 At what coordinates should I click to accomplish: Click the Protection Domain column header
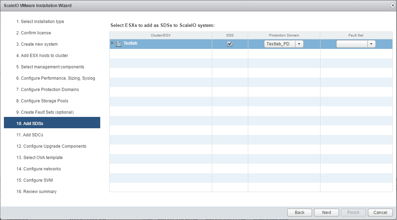284,35
